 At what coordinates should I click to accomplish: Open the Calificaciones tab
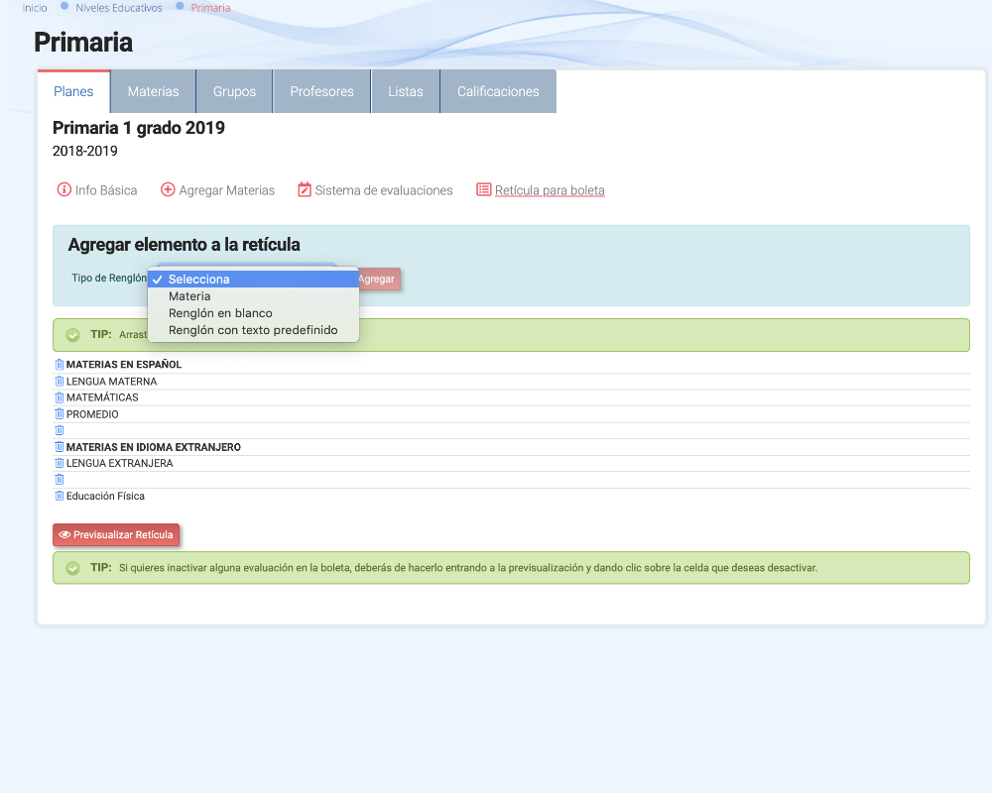click(x=498, y=91)
